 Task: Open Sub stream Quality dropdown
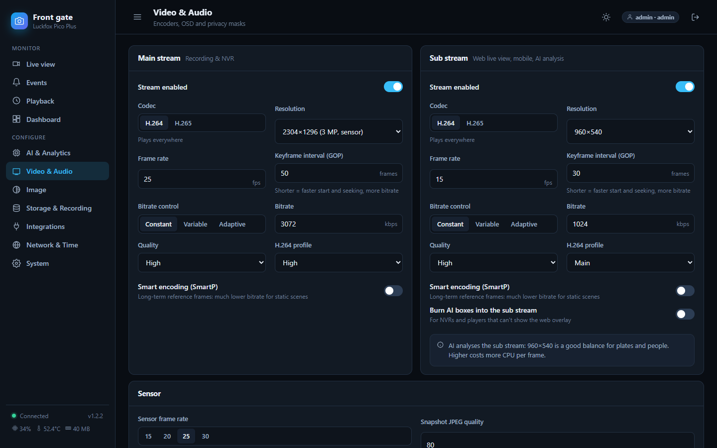493,263
